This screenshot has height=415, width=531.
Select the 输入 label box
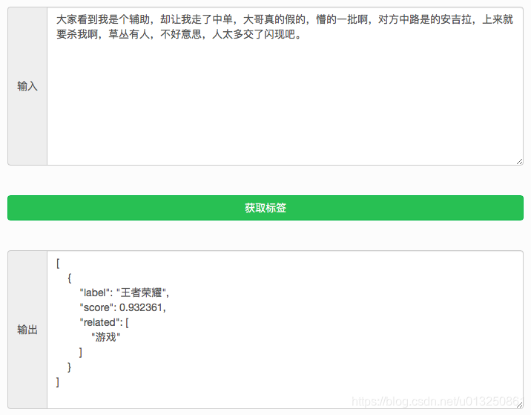[27, 86]
